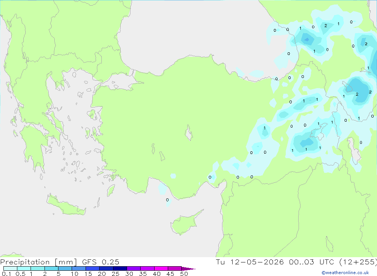The image size is (377, 276).
Task: Pick the 35–40 mm purple legend swatch
Action: [x=147, y=268]
